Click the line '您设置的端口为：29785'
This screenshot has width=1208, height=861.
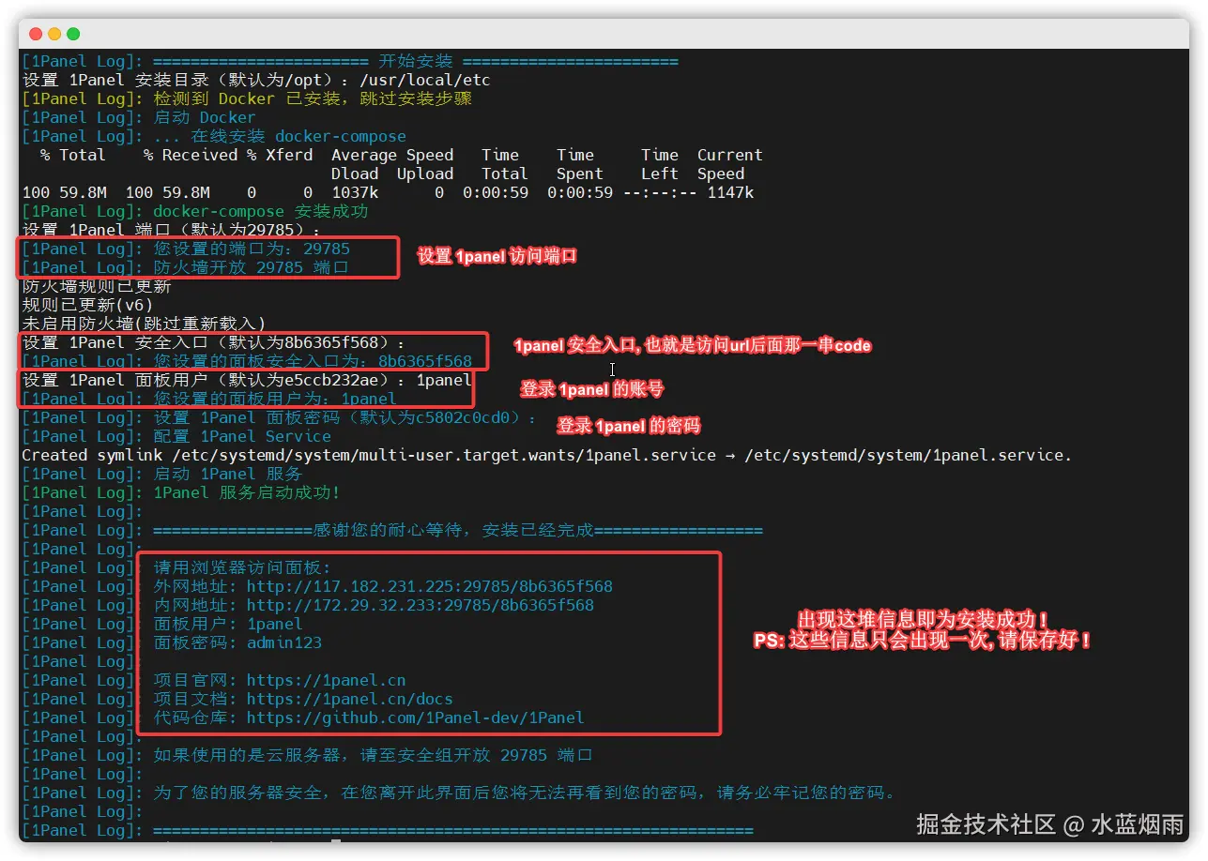pos(251,249)
